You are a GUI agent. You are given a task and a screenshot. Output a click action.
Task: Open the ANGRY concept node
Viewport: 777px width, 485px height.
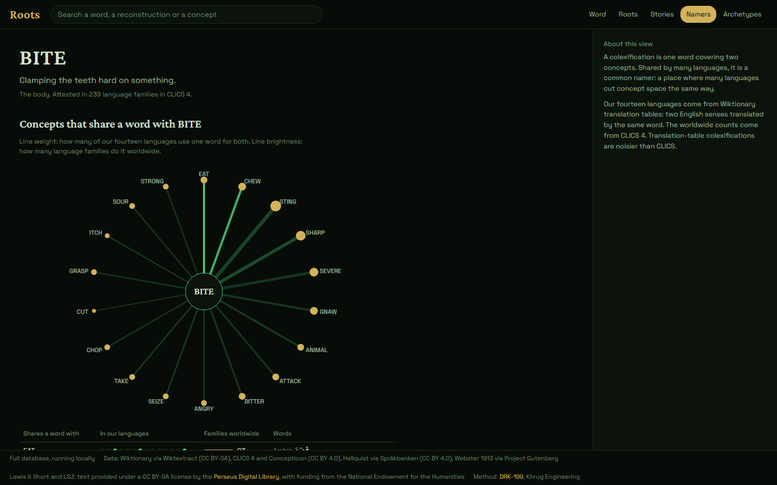[204, 403]
